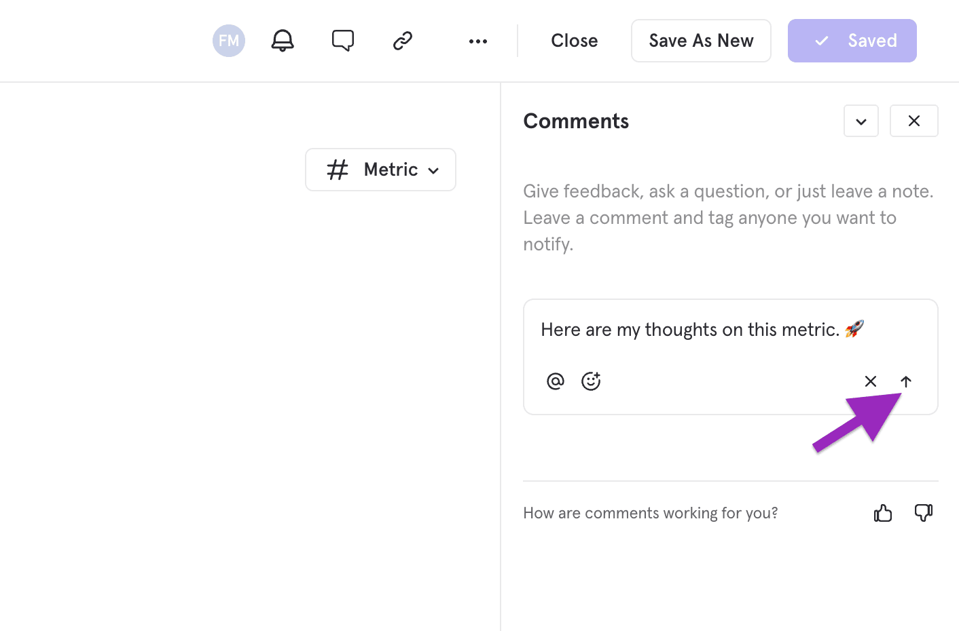Give positive feedback with the thumbs up

[x=883, y=513]
